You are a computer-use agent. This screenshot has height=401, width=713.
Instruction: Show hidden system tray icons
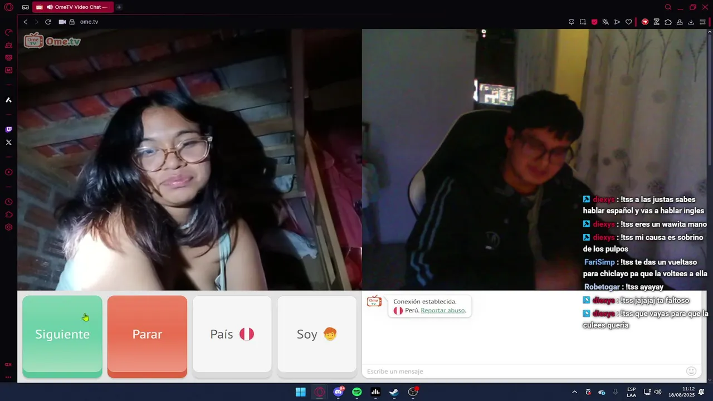coord(574,392)
